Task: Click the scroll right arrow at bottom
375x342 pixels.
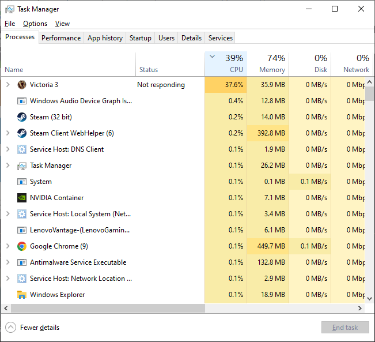Action: click(x=360, y=308)
